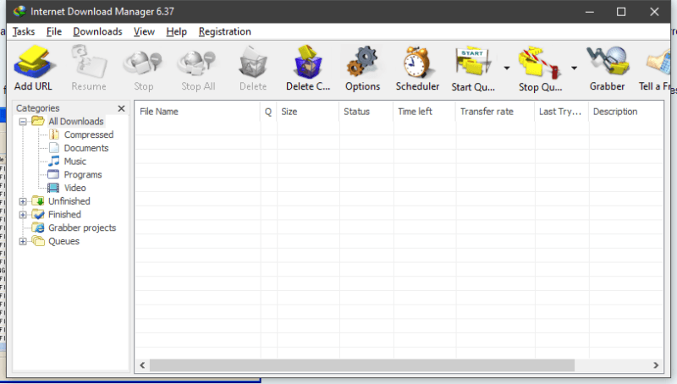677x384 pixels.
Task: Select the Video category
Action: (74, 188)
